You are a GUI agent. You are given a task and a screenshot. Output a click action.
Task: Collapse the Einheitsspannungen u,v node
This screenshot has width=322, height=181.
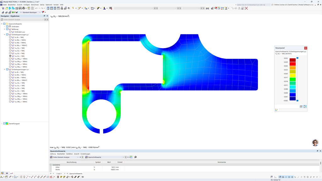pos(4,69)
